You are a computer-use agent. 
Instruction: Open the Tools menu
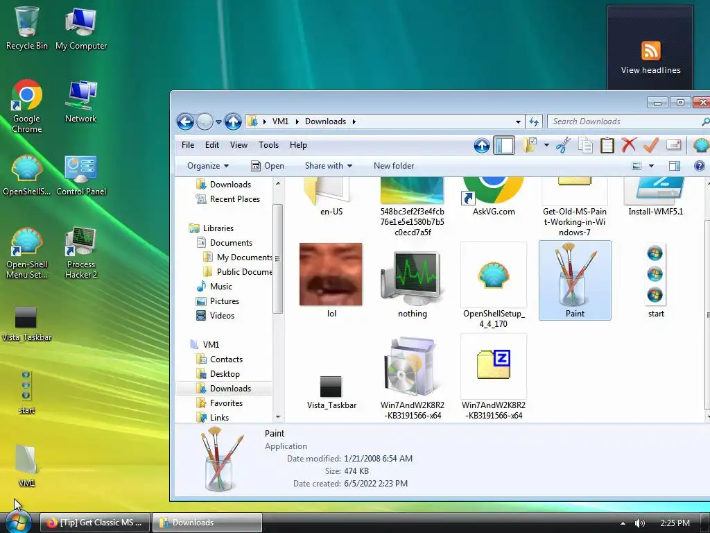268,145
